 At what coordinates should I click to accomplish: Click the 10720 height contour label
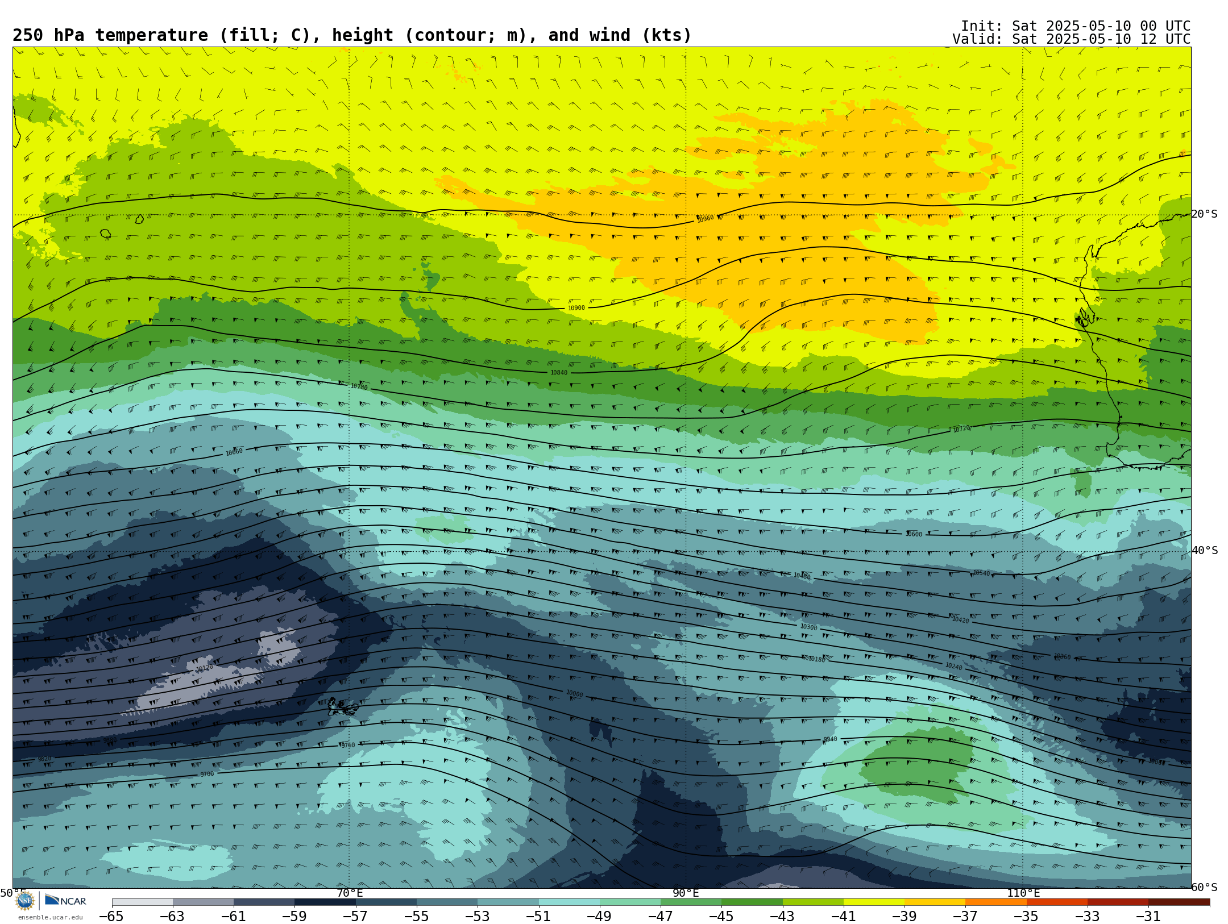(x=961, y=429)
